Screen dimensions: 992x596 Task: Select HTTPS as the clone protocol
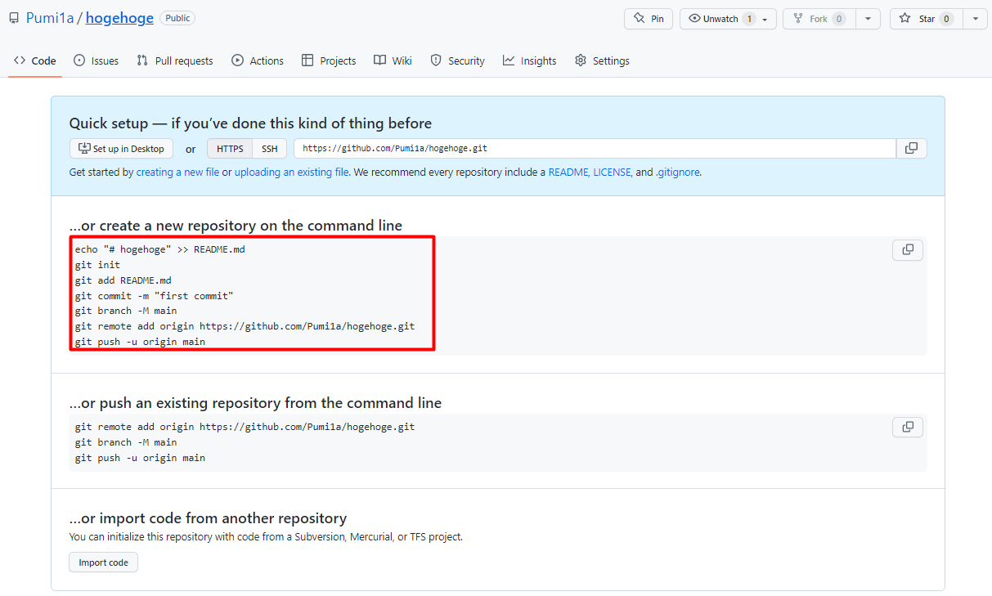229,148
